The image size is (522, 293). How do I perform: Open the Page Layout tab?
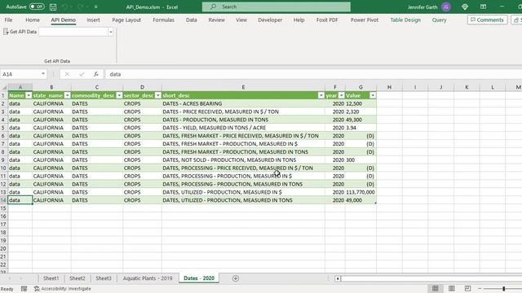[x=126, y=20]
